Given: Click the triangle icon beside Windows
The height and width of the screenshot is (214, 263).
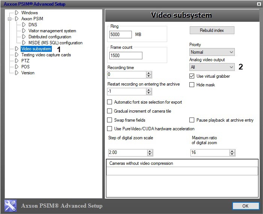Looking at the screenshot, I should [17, 12].
